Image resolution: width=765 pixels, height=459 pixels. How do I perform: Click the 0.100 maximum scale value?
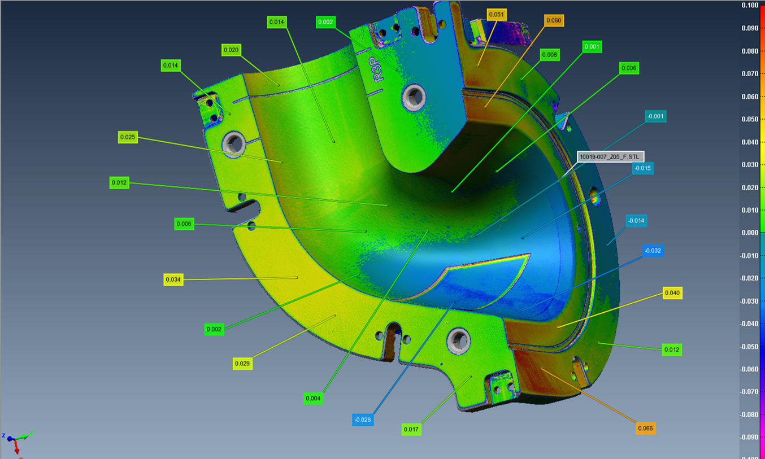tap(750, 6)
